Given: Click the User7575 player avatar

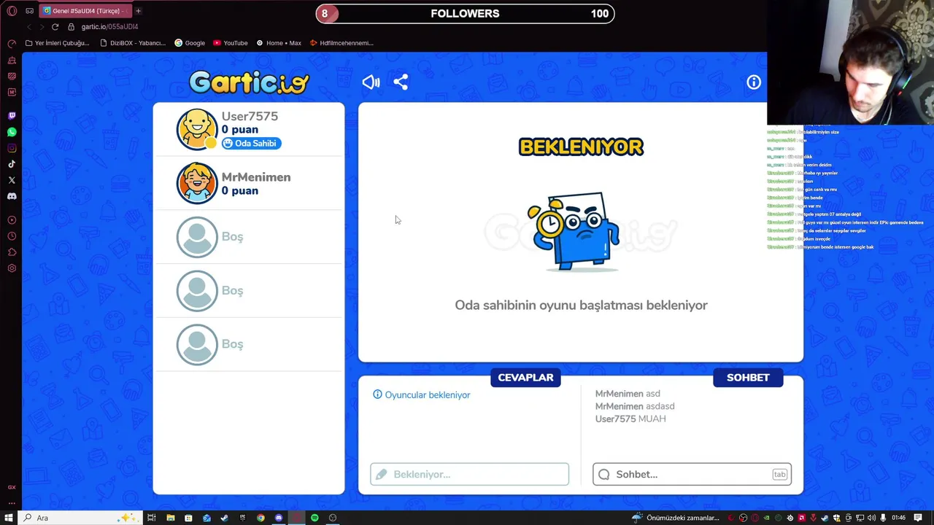Looking at the screenshot, I should 197,129.
